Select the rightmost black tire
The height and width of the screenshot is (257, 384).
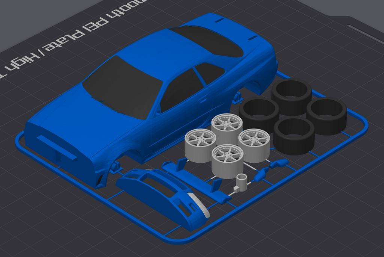(x=326, y=115)
